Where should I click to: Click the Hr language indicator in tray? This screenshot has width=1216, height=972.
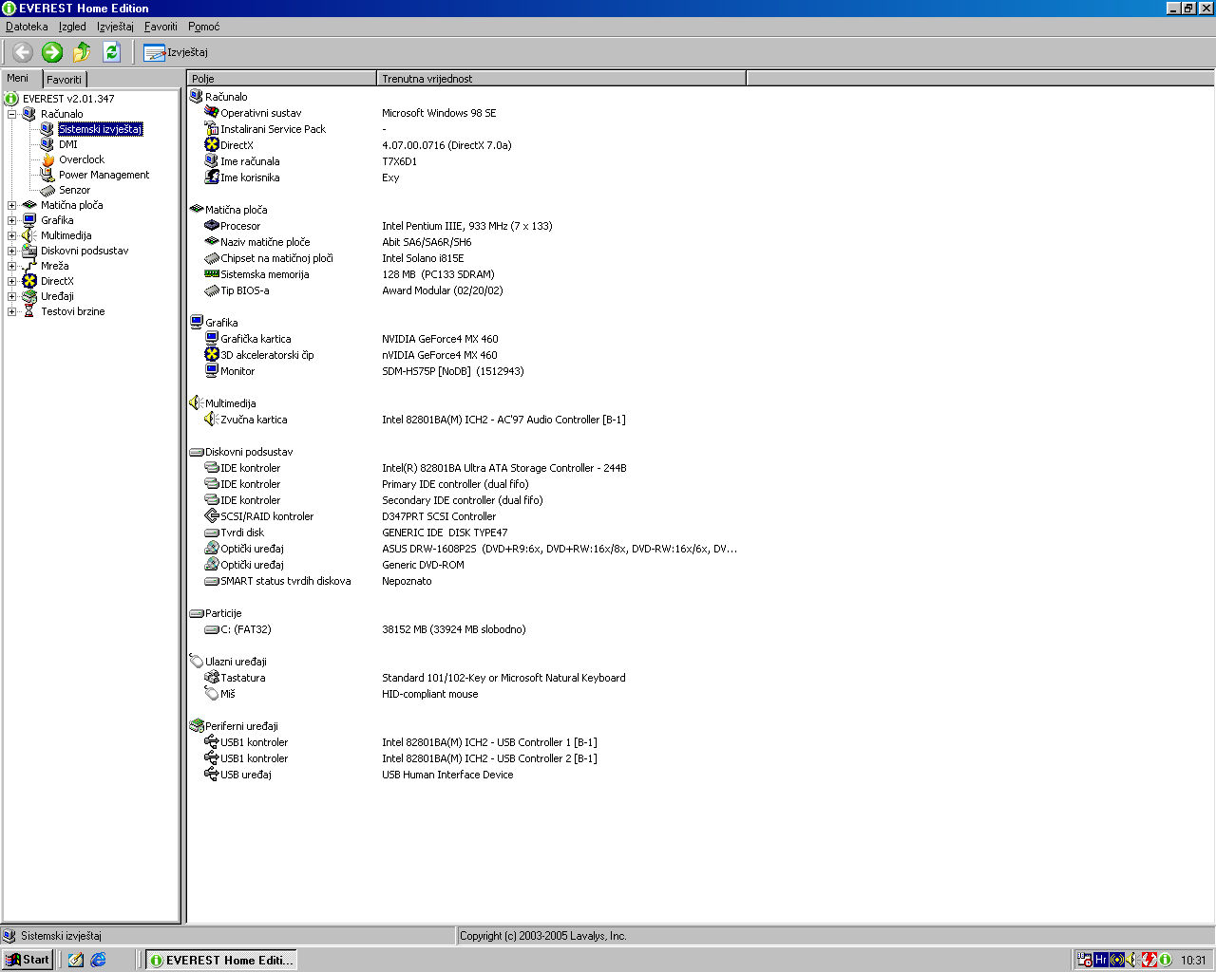click(x=1101, y=960)
